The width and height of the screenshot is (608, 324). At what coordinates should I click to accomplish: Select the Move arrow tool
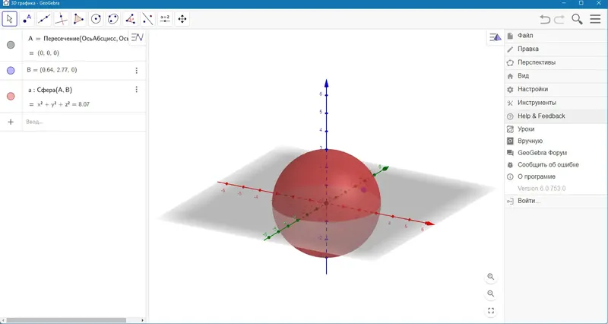[10, 18]
